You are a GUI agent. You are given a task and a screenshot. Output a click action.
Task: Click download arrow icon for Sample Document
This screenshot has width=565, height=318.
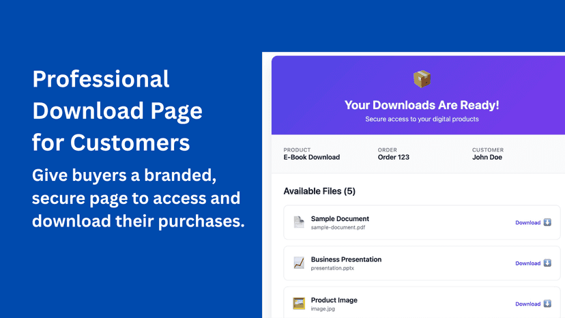point(547,222)
